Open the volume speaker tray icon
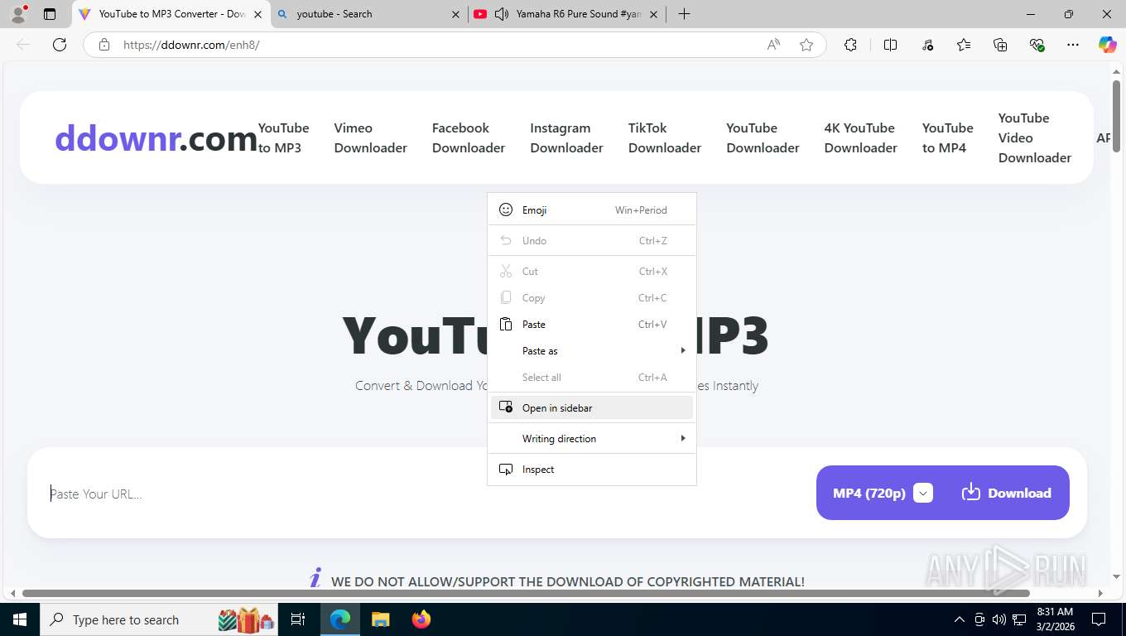Screen dimensions: 1126x636 999,619
